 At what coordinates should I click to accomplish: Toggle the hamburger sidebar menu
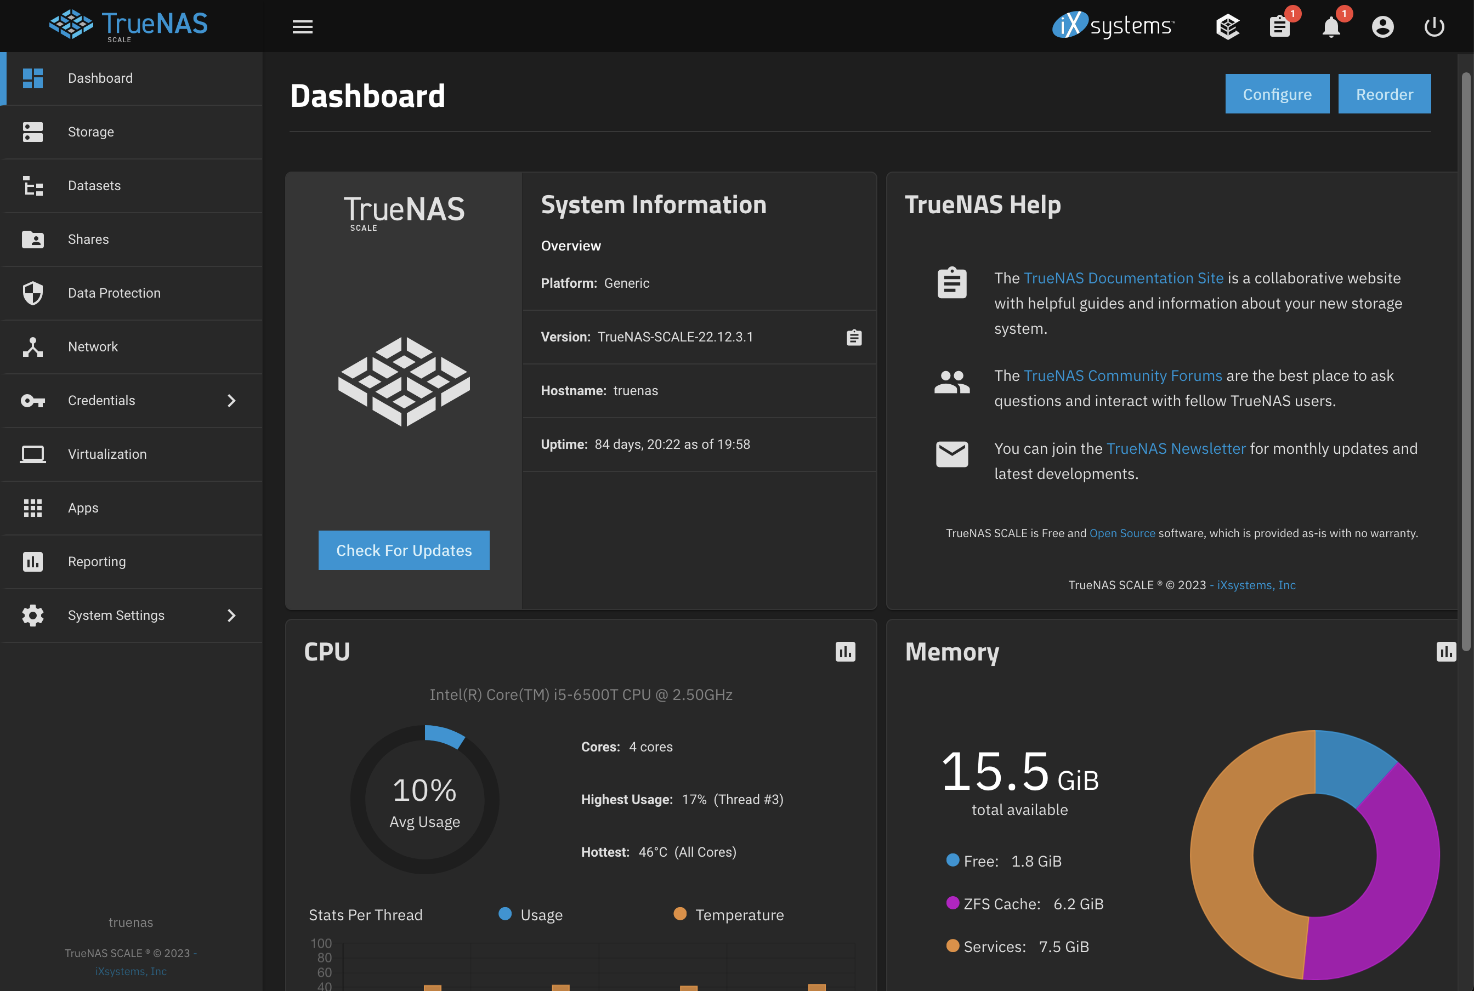coord(302,26)
